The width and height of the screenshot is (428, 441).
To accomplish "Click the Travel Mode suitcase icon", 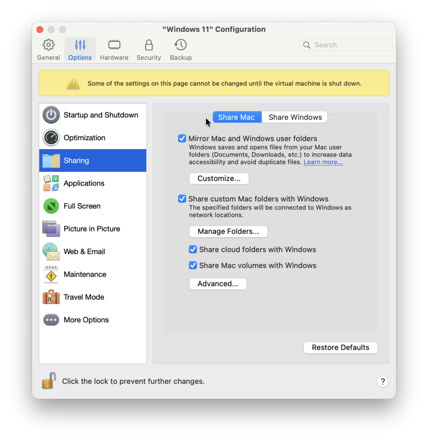I will point(51,297).
